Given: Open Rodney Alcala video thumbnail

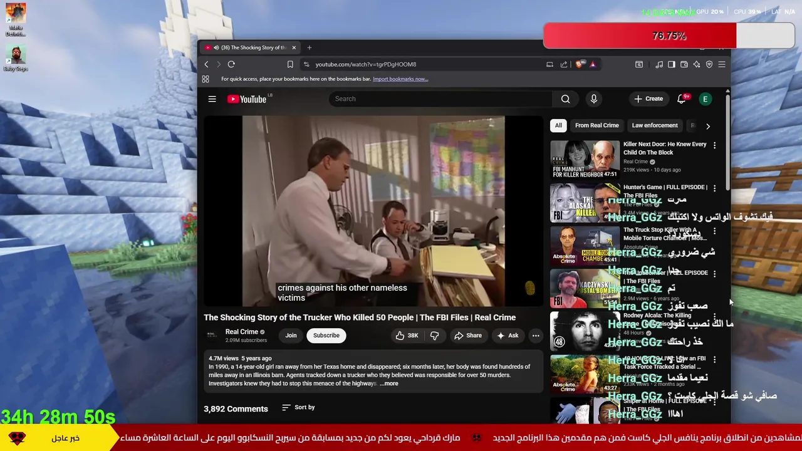Looking at the screenshot, I should pos(585,331).
